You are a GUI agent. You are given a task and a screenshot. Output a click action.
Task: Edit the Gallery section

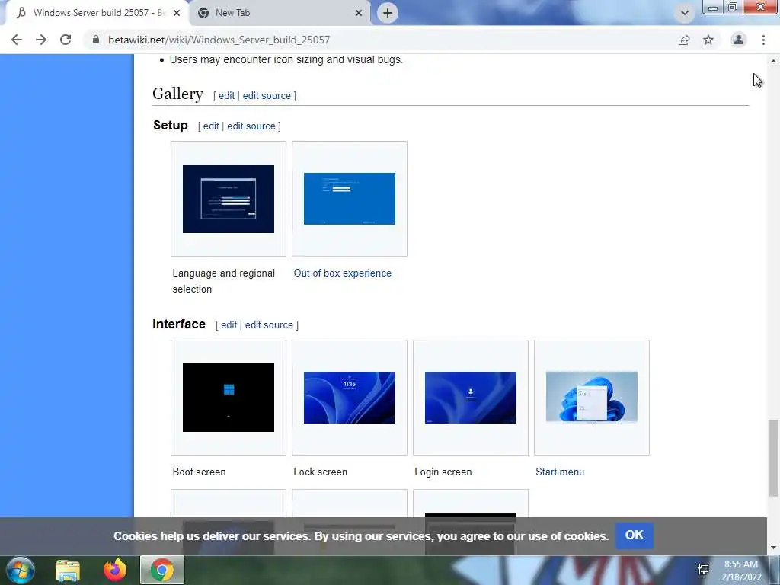(x=226, y=95)
